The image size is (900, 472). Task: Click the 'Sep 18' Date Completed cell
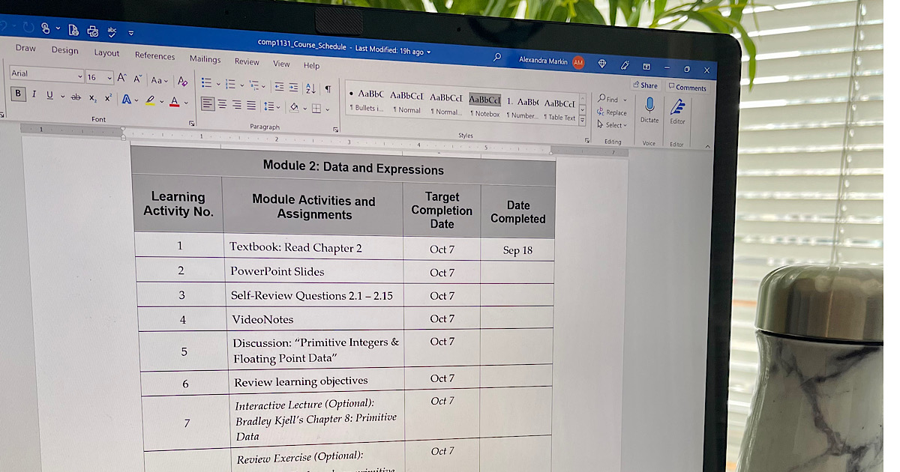coord(517,250)
